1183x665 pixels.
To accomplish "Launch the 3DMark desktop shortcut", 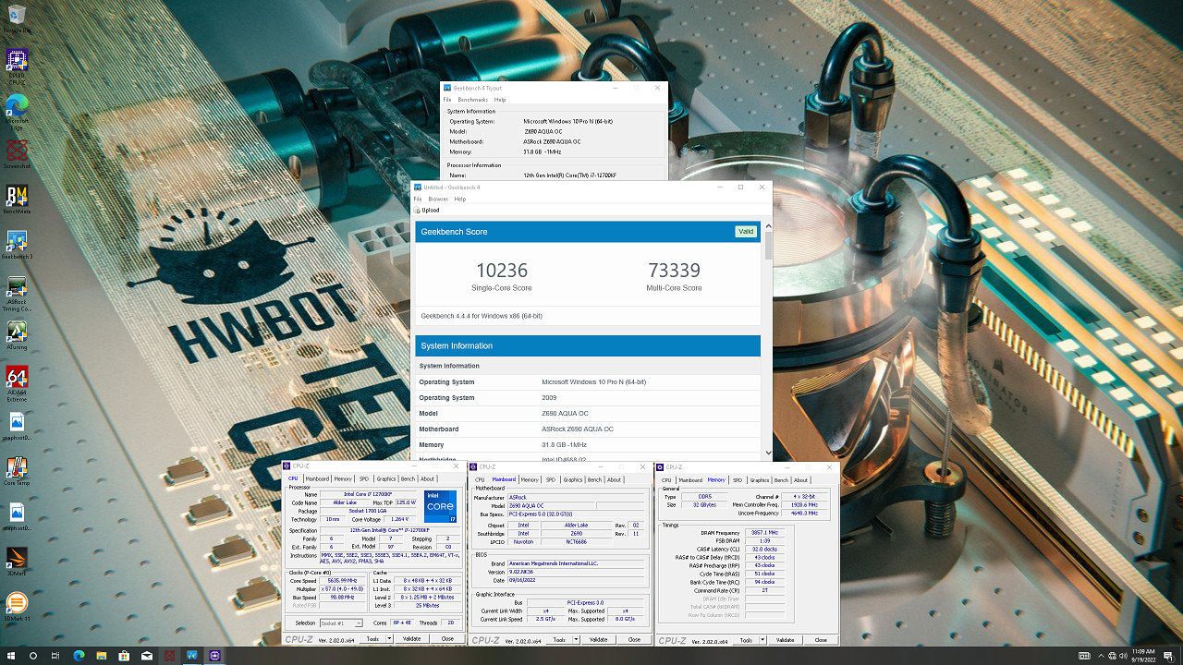I will pyautogui.click(x=17, y=562).
